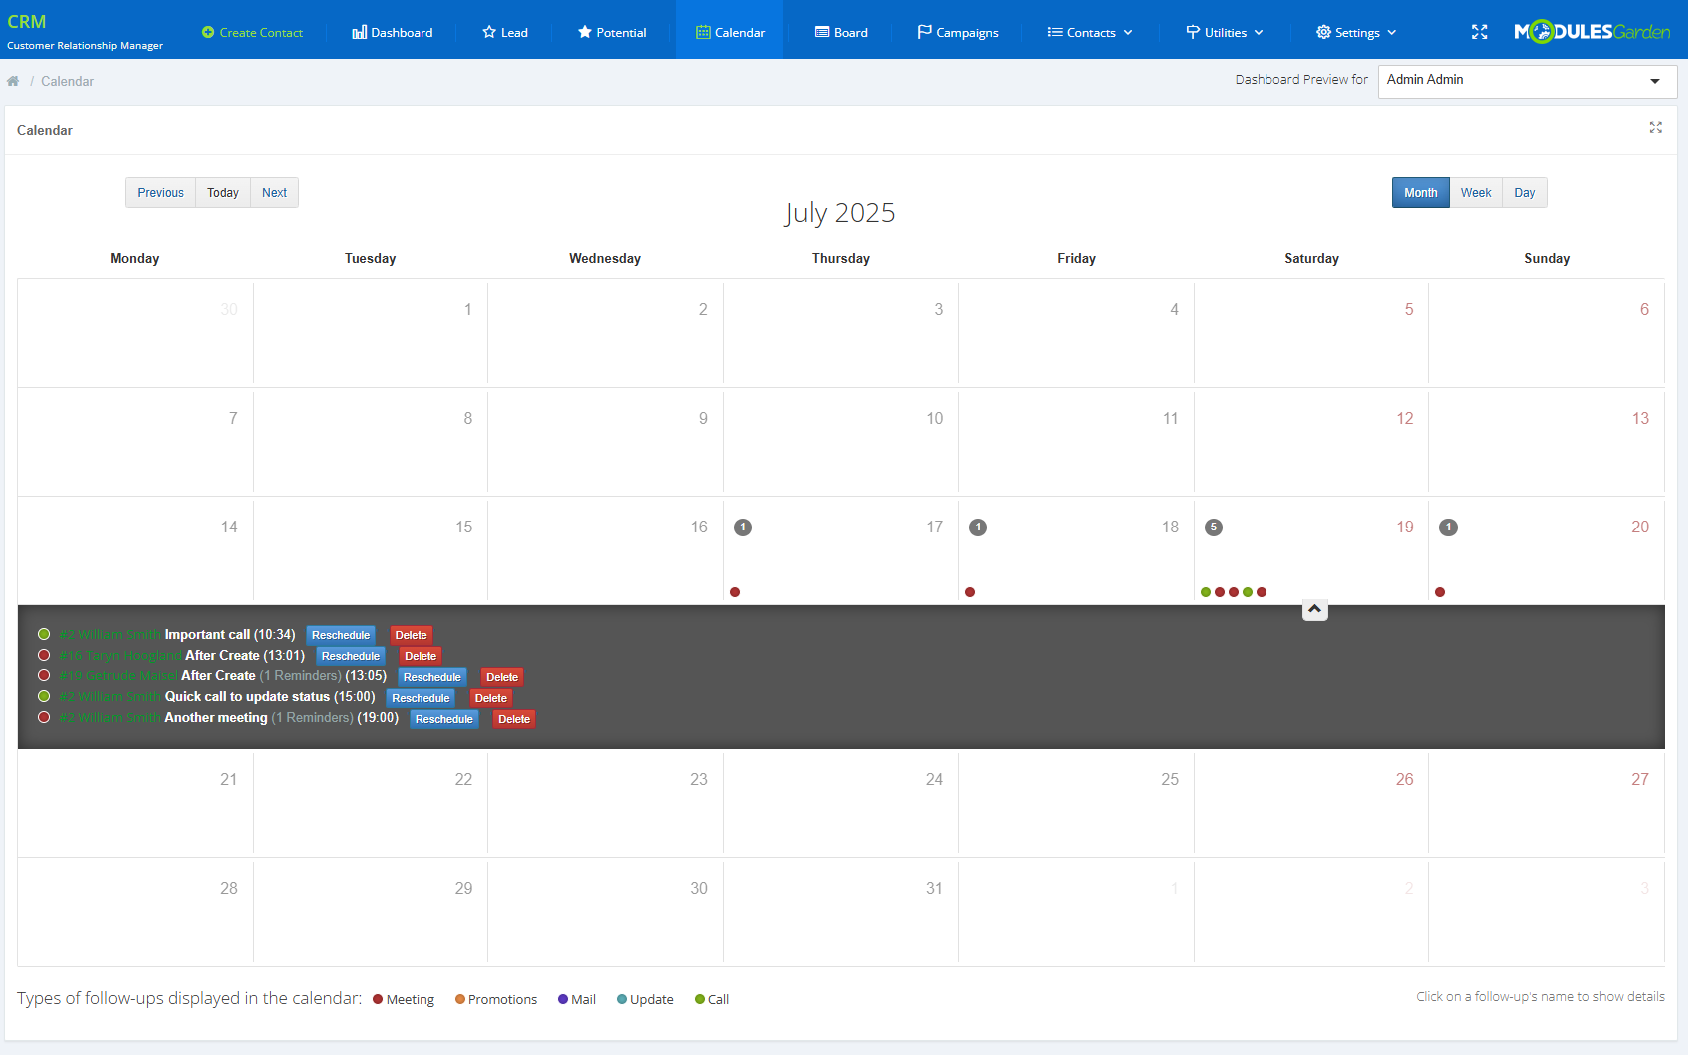Open the Utilities menu

coord(1225,32)
